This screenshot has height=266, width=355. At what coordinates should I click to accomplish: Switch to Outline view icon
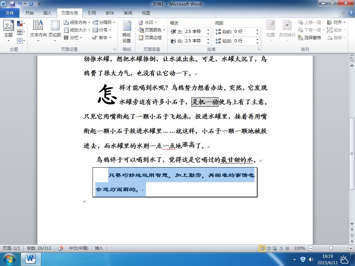tap(281, 248)
